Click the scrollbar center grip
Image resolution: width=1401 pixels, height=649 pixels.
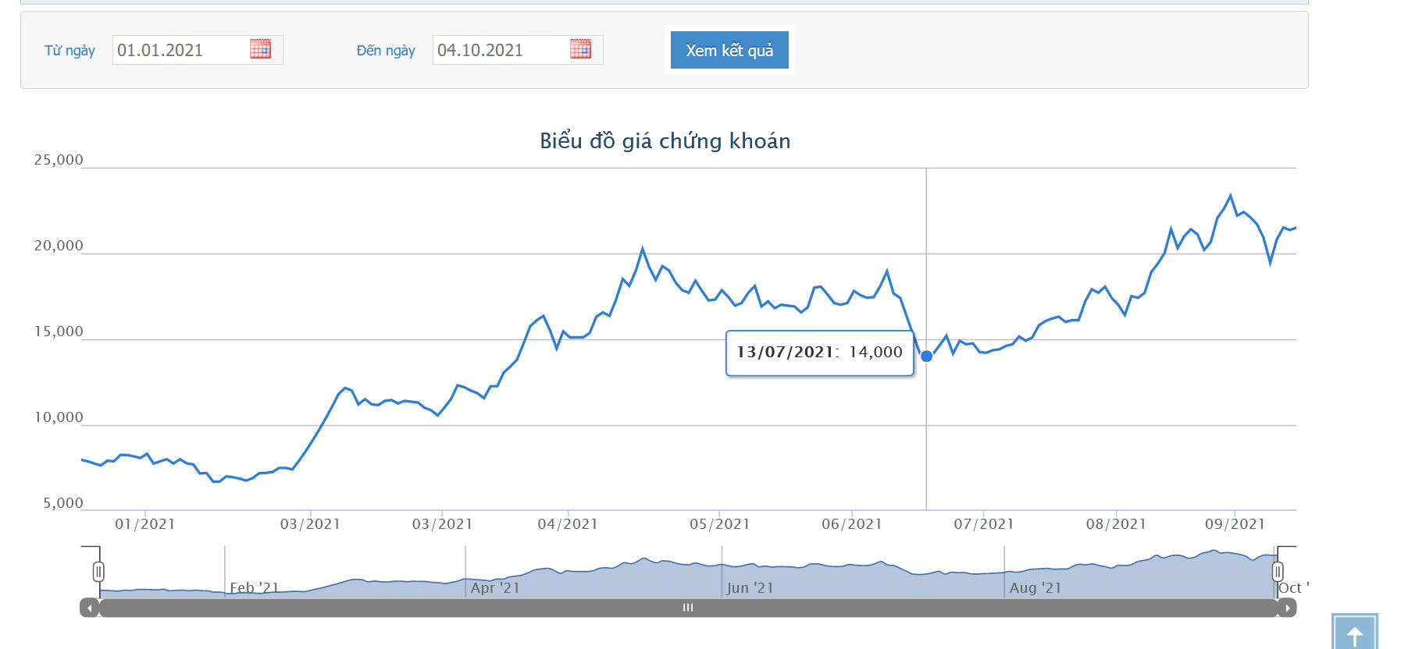[x=688, y=608]
